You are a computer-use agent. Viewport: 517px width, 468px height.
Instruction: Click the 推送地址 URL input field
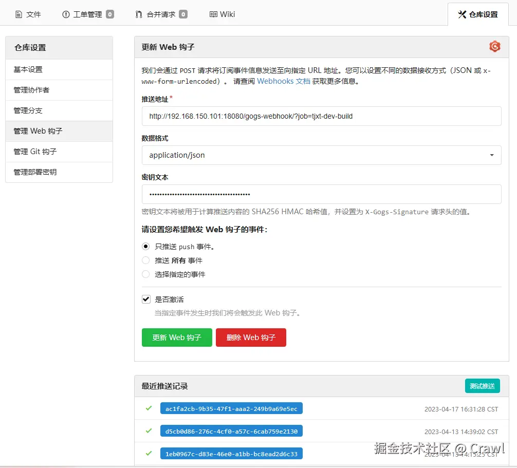322,116
